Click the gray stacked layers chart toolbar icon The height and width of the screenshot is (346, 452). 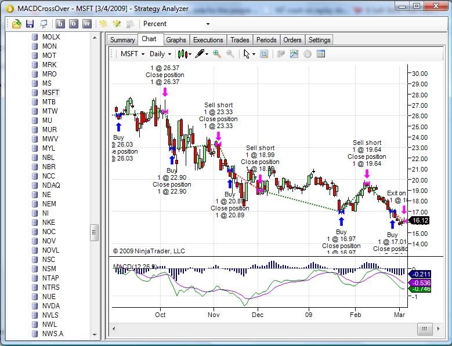tap(281, 54)
